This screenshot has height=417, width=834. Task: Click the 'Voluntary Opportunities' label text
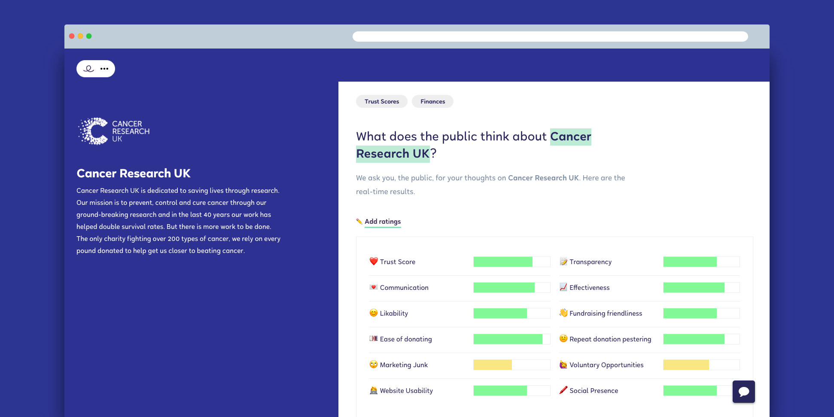[606, 365]
